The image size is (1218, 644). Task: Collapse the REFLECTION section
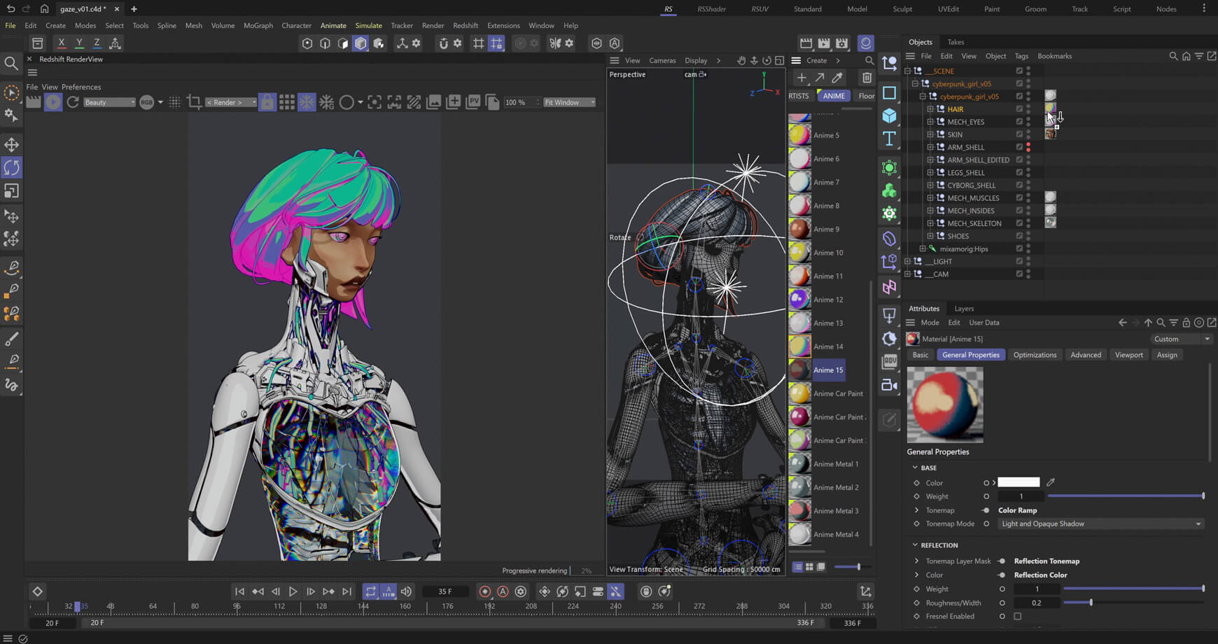pyautogui.click(x=915, y=545)
